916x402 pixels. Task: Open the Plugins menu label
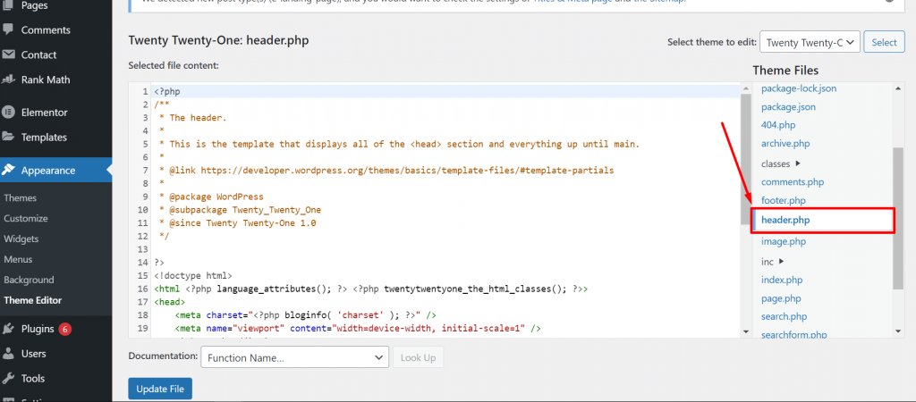pyautogui.click(x=38, y=329)
